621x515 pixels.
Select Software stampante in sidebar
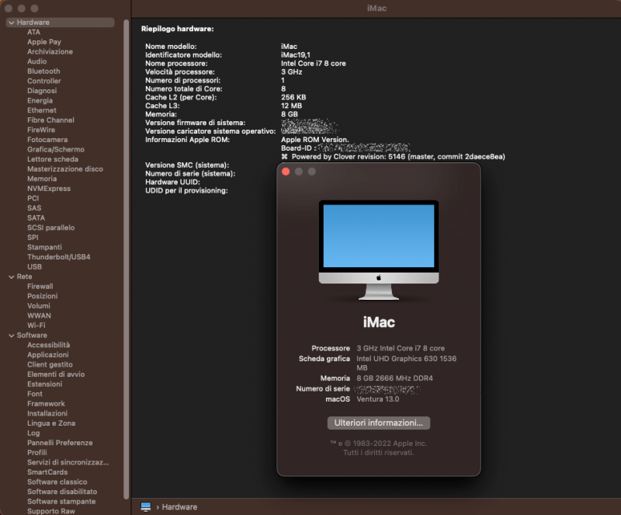[x=61, y=502]
